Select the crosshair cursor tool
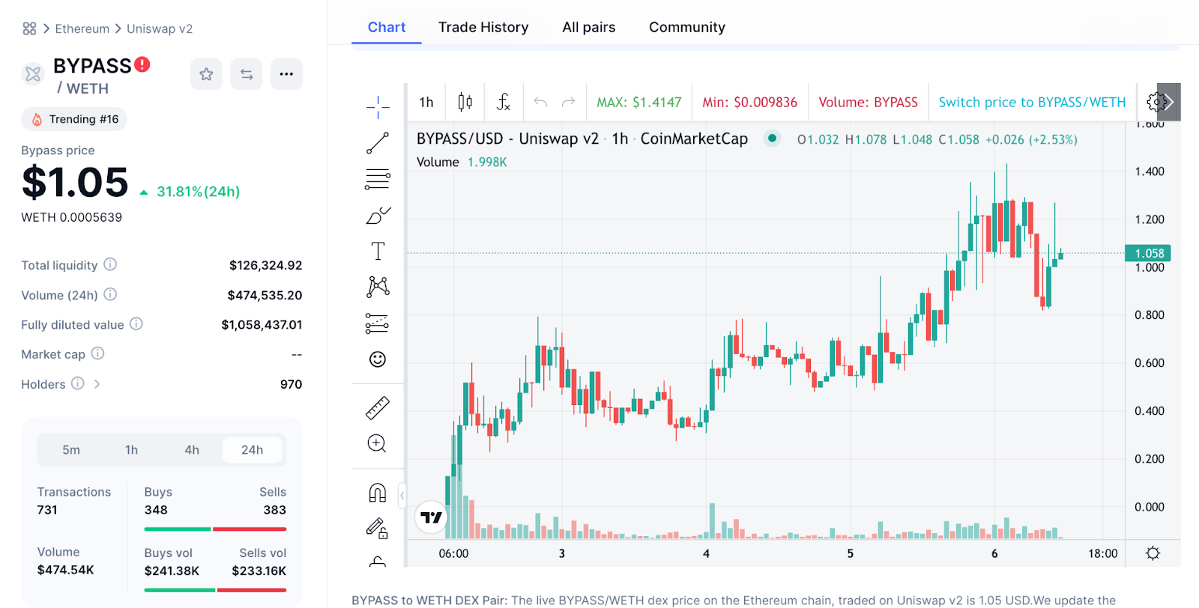The image size is (1199, 608). 378,107
